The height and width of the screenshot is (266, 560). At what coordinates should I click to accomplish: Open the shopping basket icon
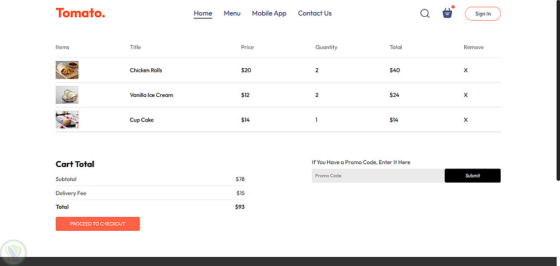pyautogui.click(x=447, y=13)
